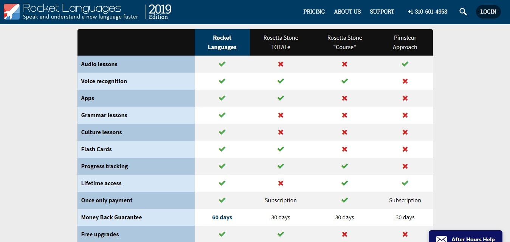
Task: Click the Rocket Languages Free upgrades checkmark
Action: click(222, 234)
